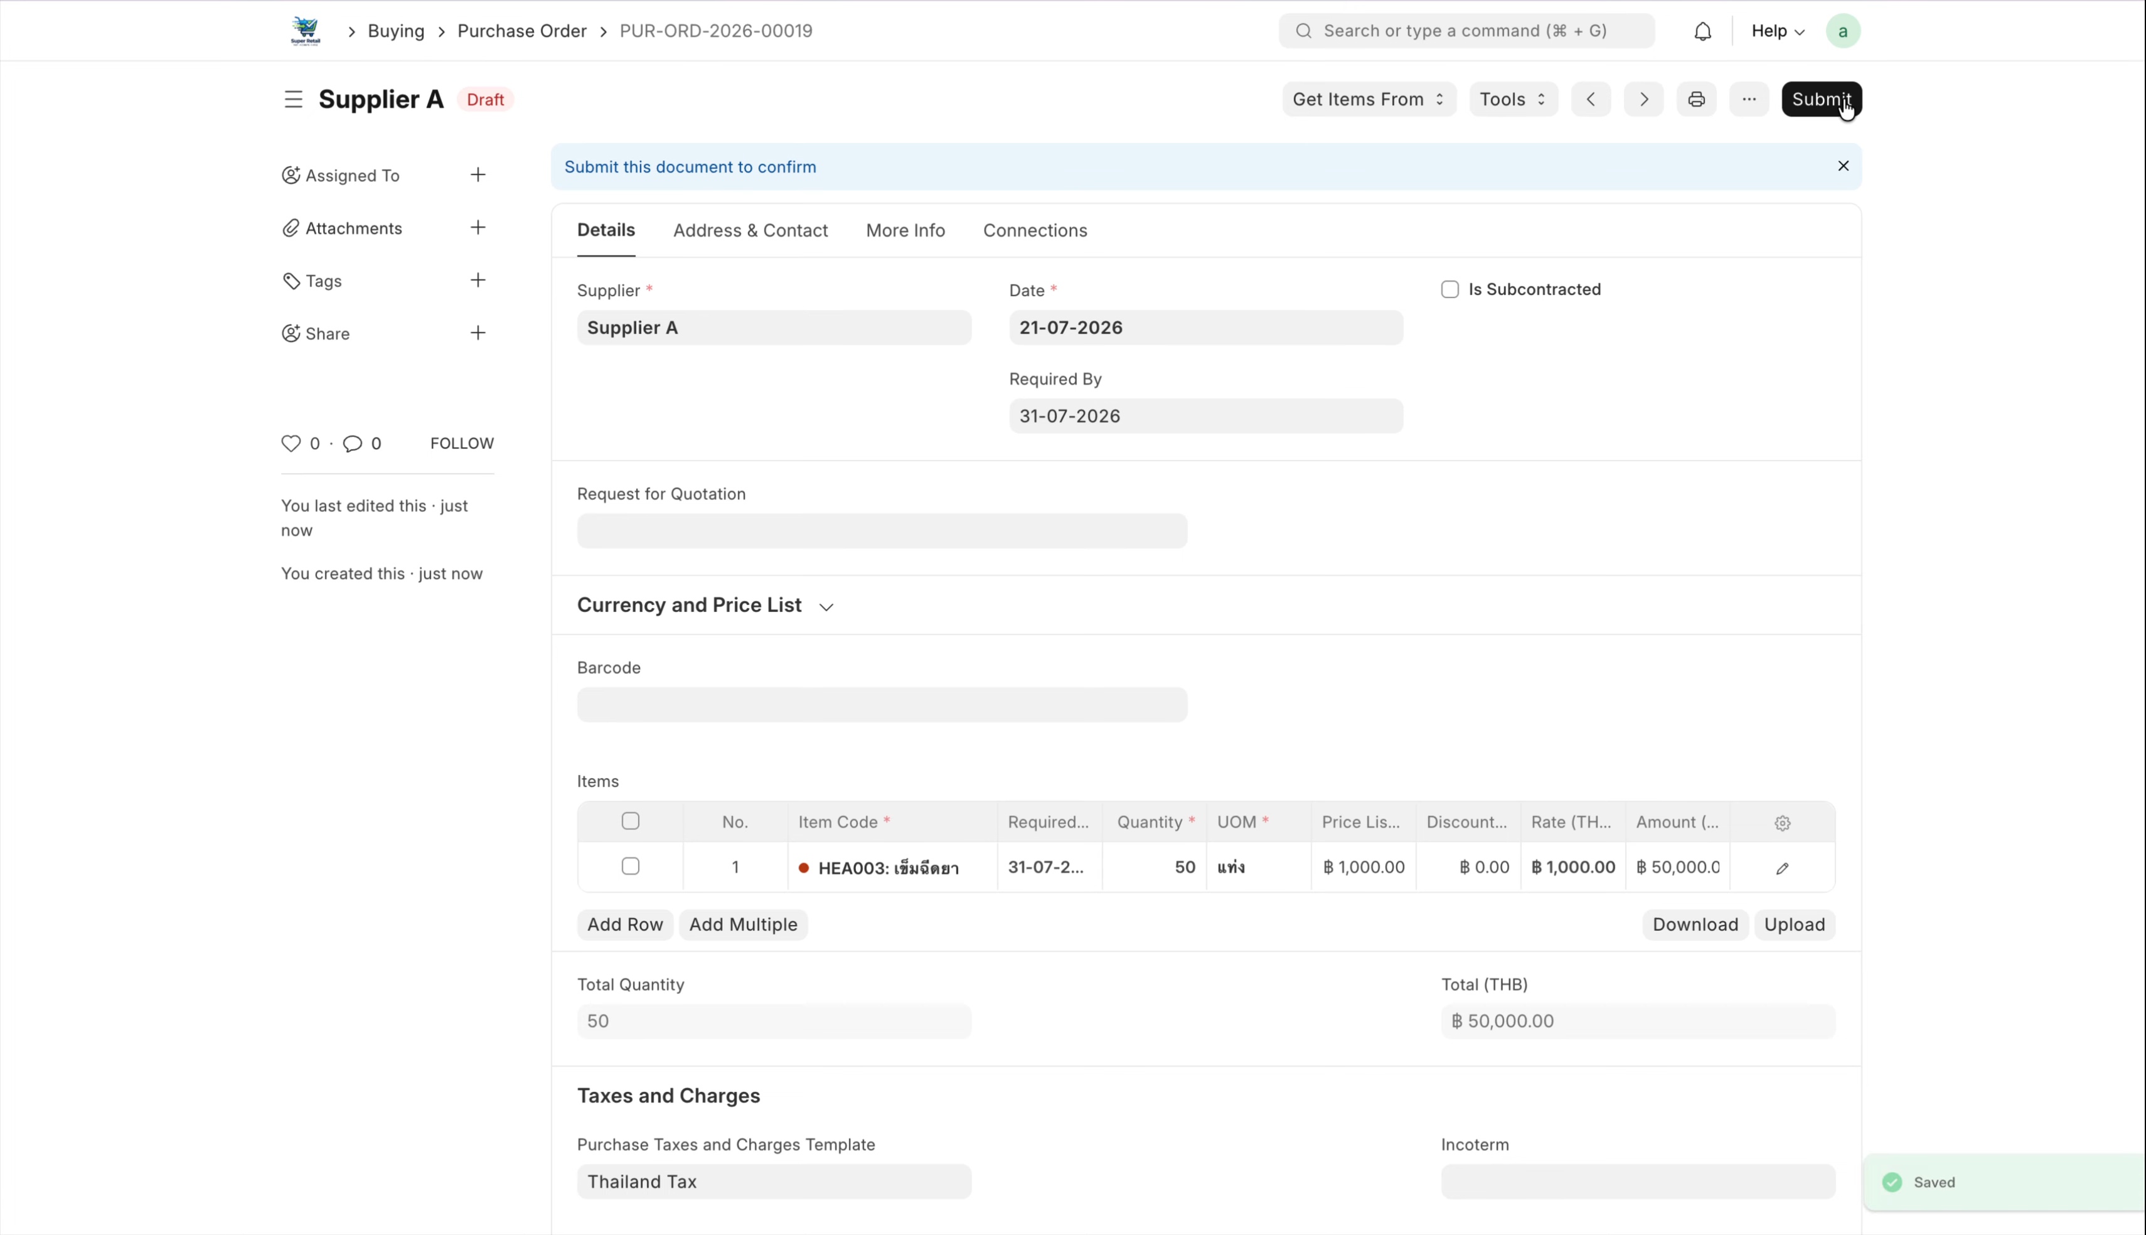
Task: Download the items table
Action: (x=1695, y=924)
